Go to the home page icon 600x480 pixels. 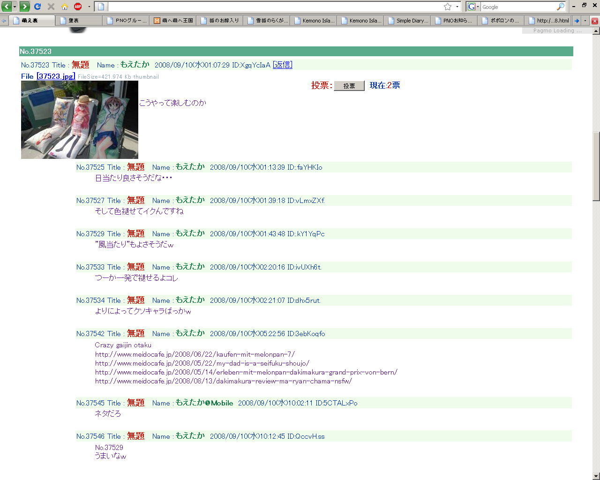pos(65,7)
